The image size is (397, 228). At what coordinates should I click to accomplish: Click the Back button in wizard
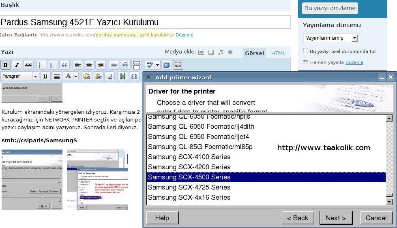pyautogui.click(x=298, y=218)
